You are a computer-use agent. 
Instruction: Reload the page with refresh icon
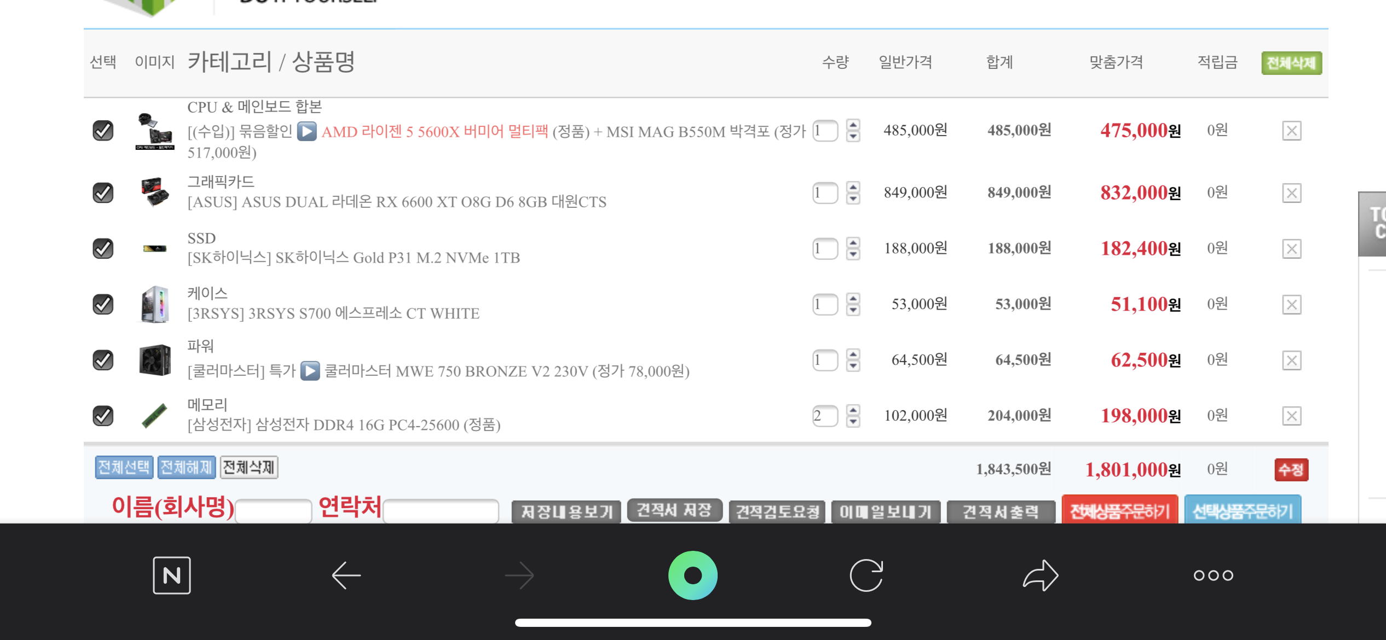pyautogui.click(x=867, y=575)
